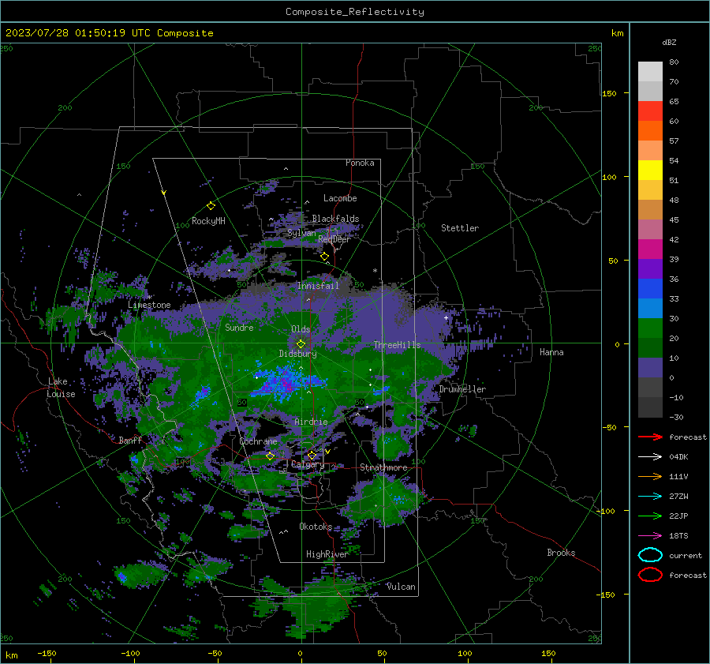This screenshot has height=664, width=710.
Task: Click the HighRiver label
Action: pyautogui.click(x=327, y=554)
